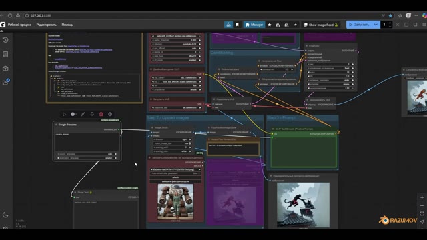Open the dropdown arrow next to Запустить
427x240 pixels.
tap(376, 25)
